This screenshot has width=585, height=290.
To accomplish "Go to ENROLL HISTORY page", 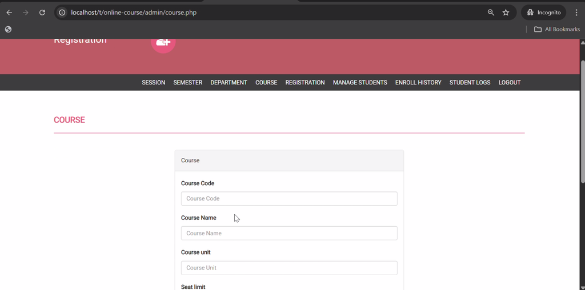I will (x=418, y=83).
